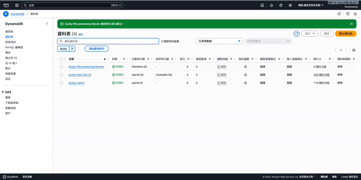Viewport: 361px width, 180px height.
Task: Open 叢集 under DAX
Action: [x=8, y=97]
